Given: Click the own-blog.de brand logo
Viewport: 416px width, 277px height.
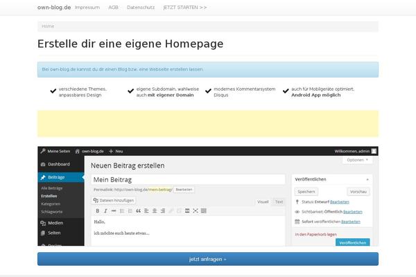Looking at the screenshot, I should coord(54,8).
